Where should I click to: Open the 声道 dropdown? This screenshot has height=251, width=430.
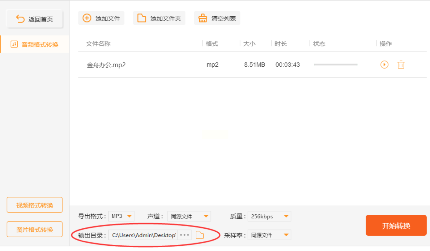click(x=189, y=216)
